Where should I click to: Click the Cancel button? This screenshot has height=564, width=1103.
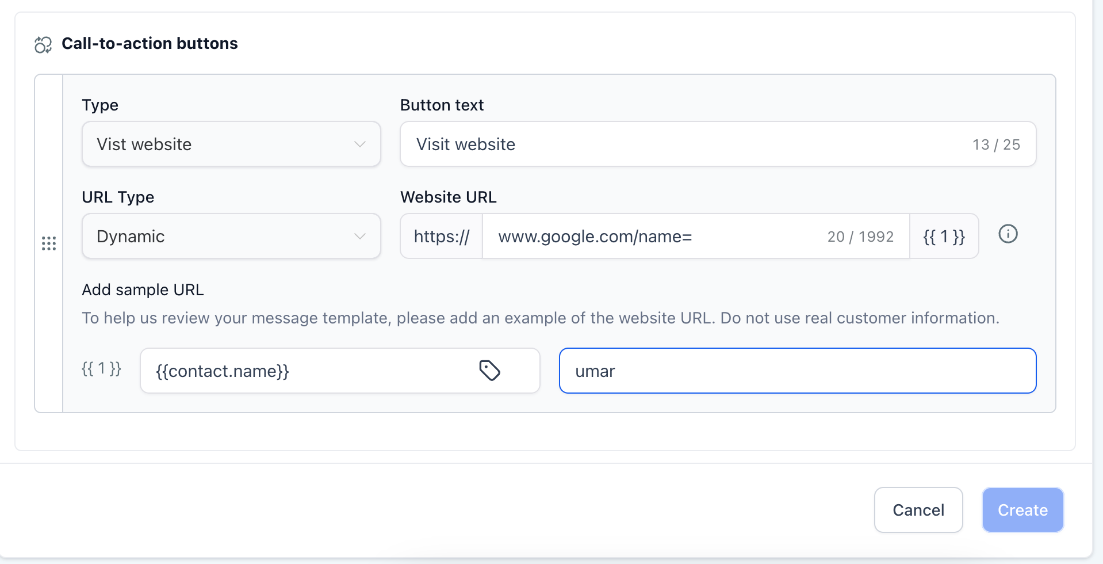(918, 510)
